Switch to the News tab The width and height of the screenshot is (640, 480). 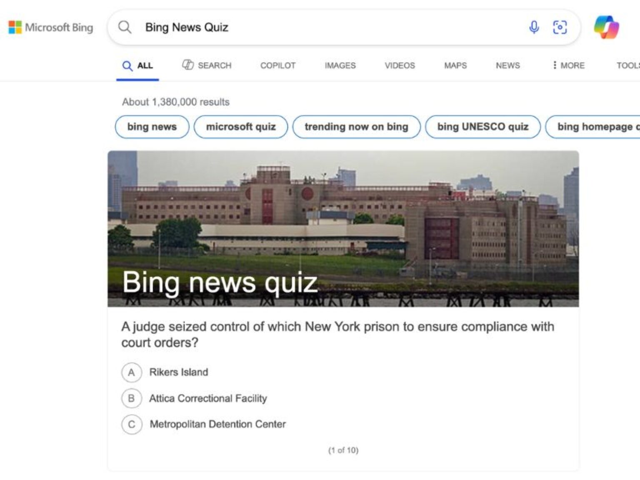click(x=507, y=65)
